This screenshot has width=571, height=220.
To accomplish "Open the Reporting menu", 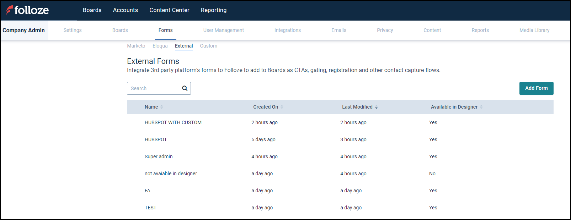I will coord(213,10).
